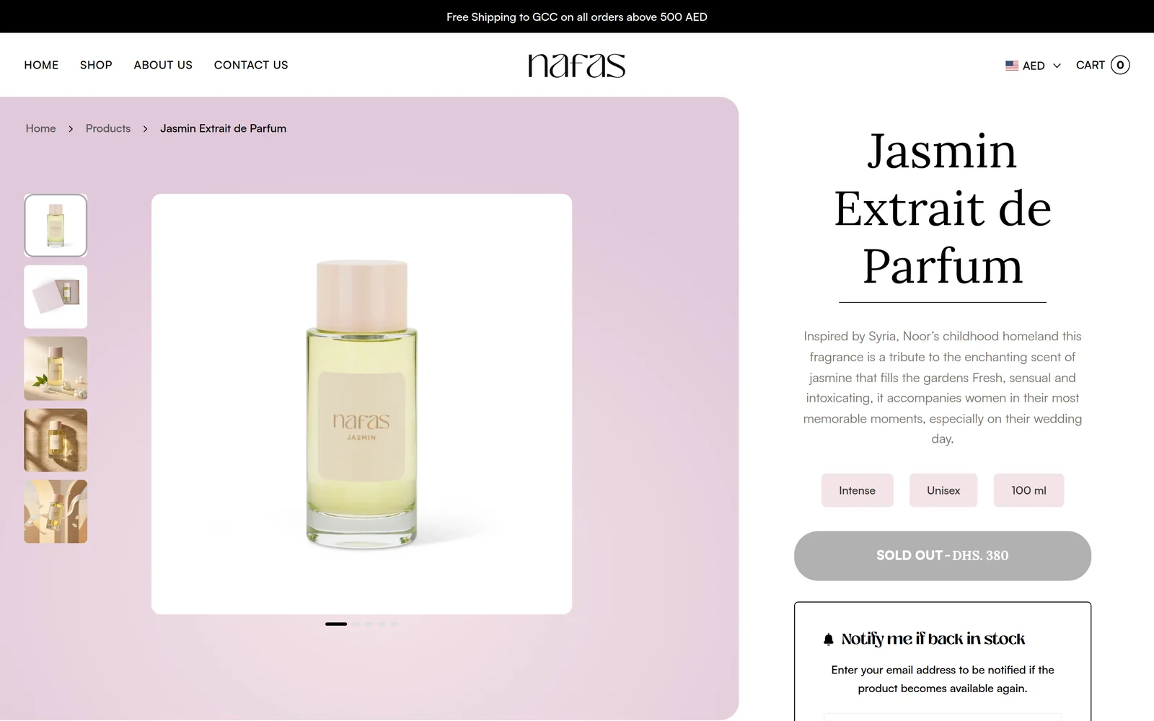This screenshot has width=1154, height=721.
Task: Select first thumbnail of bottle on white
Action: 56,226
